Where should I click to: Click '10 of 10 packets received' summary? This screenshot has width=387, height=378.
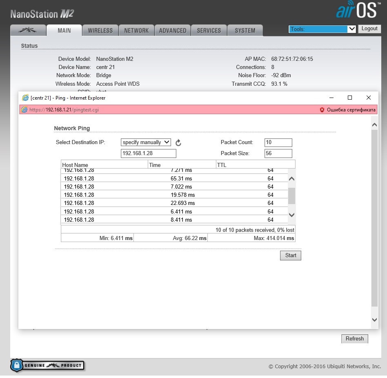255,230
